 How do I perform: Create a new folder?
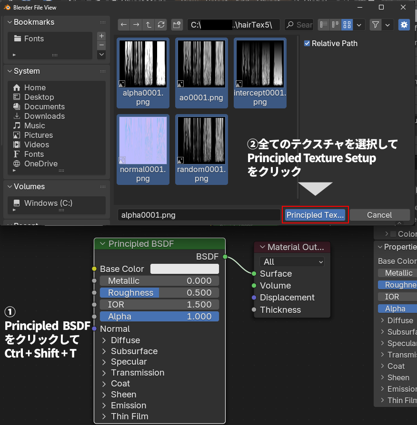177,25
